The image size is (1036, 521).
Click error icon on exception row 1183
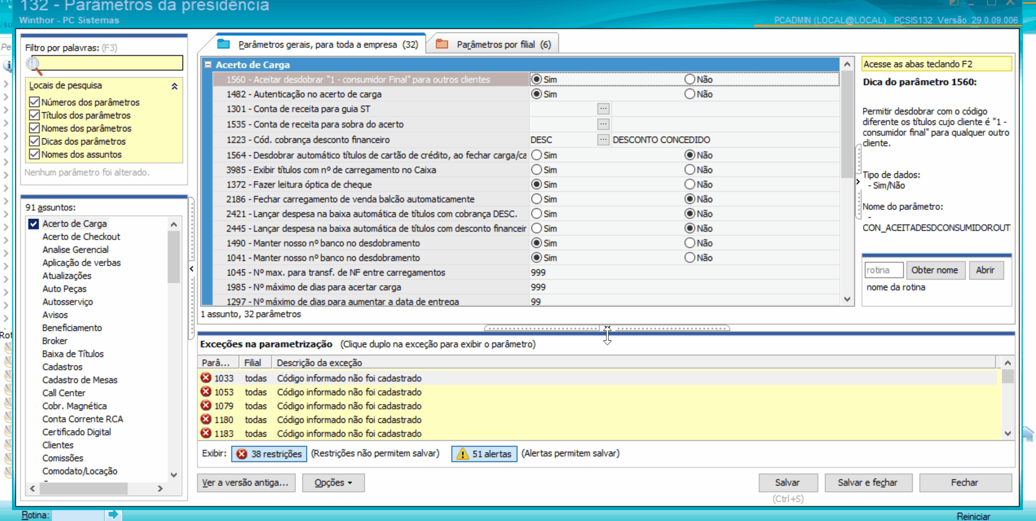[x=206, y=434]
